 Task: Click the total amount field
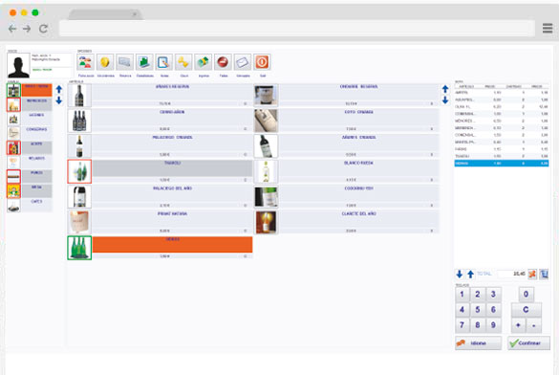coord(512,274)
